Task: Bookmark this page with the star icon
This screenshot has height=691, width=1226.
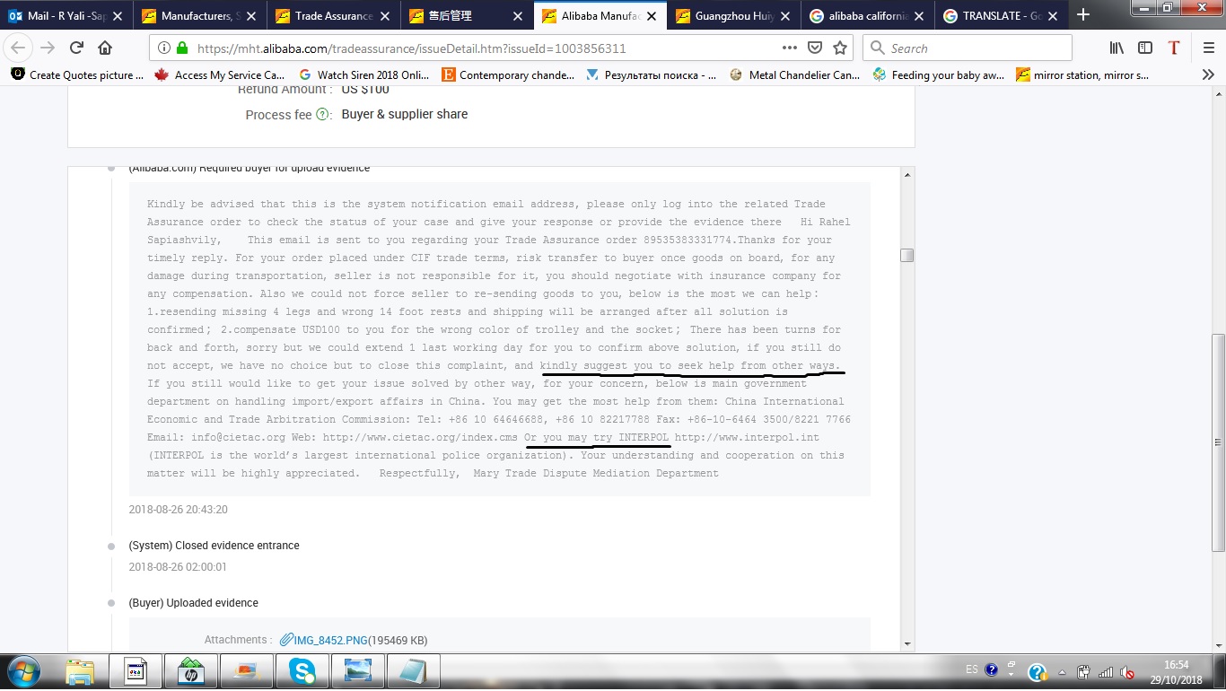Action: 840,48
